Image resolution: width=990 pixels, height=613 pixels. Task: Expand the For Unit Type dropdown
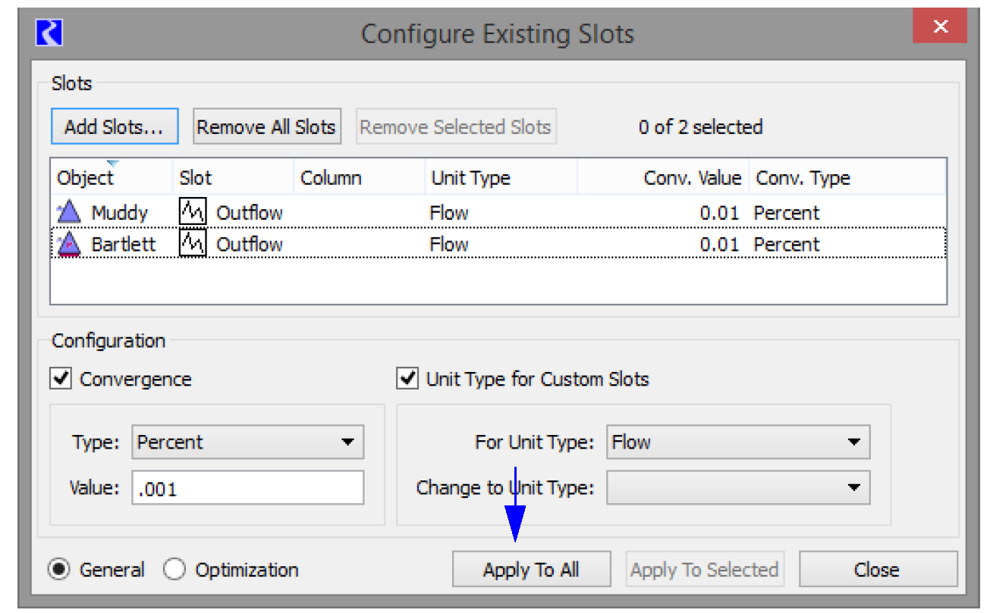click(738, 443)
